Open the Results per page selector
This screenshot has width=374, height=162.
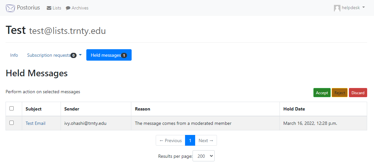point(204,156)
